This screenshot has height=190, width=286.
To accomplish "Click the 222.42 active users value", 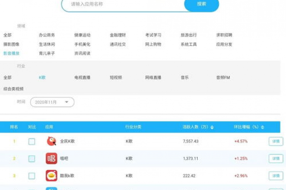I will point(189,176).
